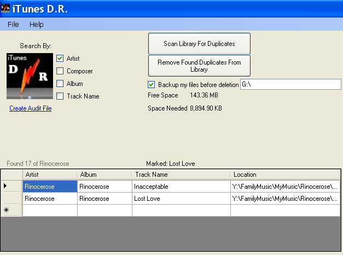343x255 pixels.
Task: Click the backup path field showing G:\
Action: [290, 84]
